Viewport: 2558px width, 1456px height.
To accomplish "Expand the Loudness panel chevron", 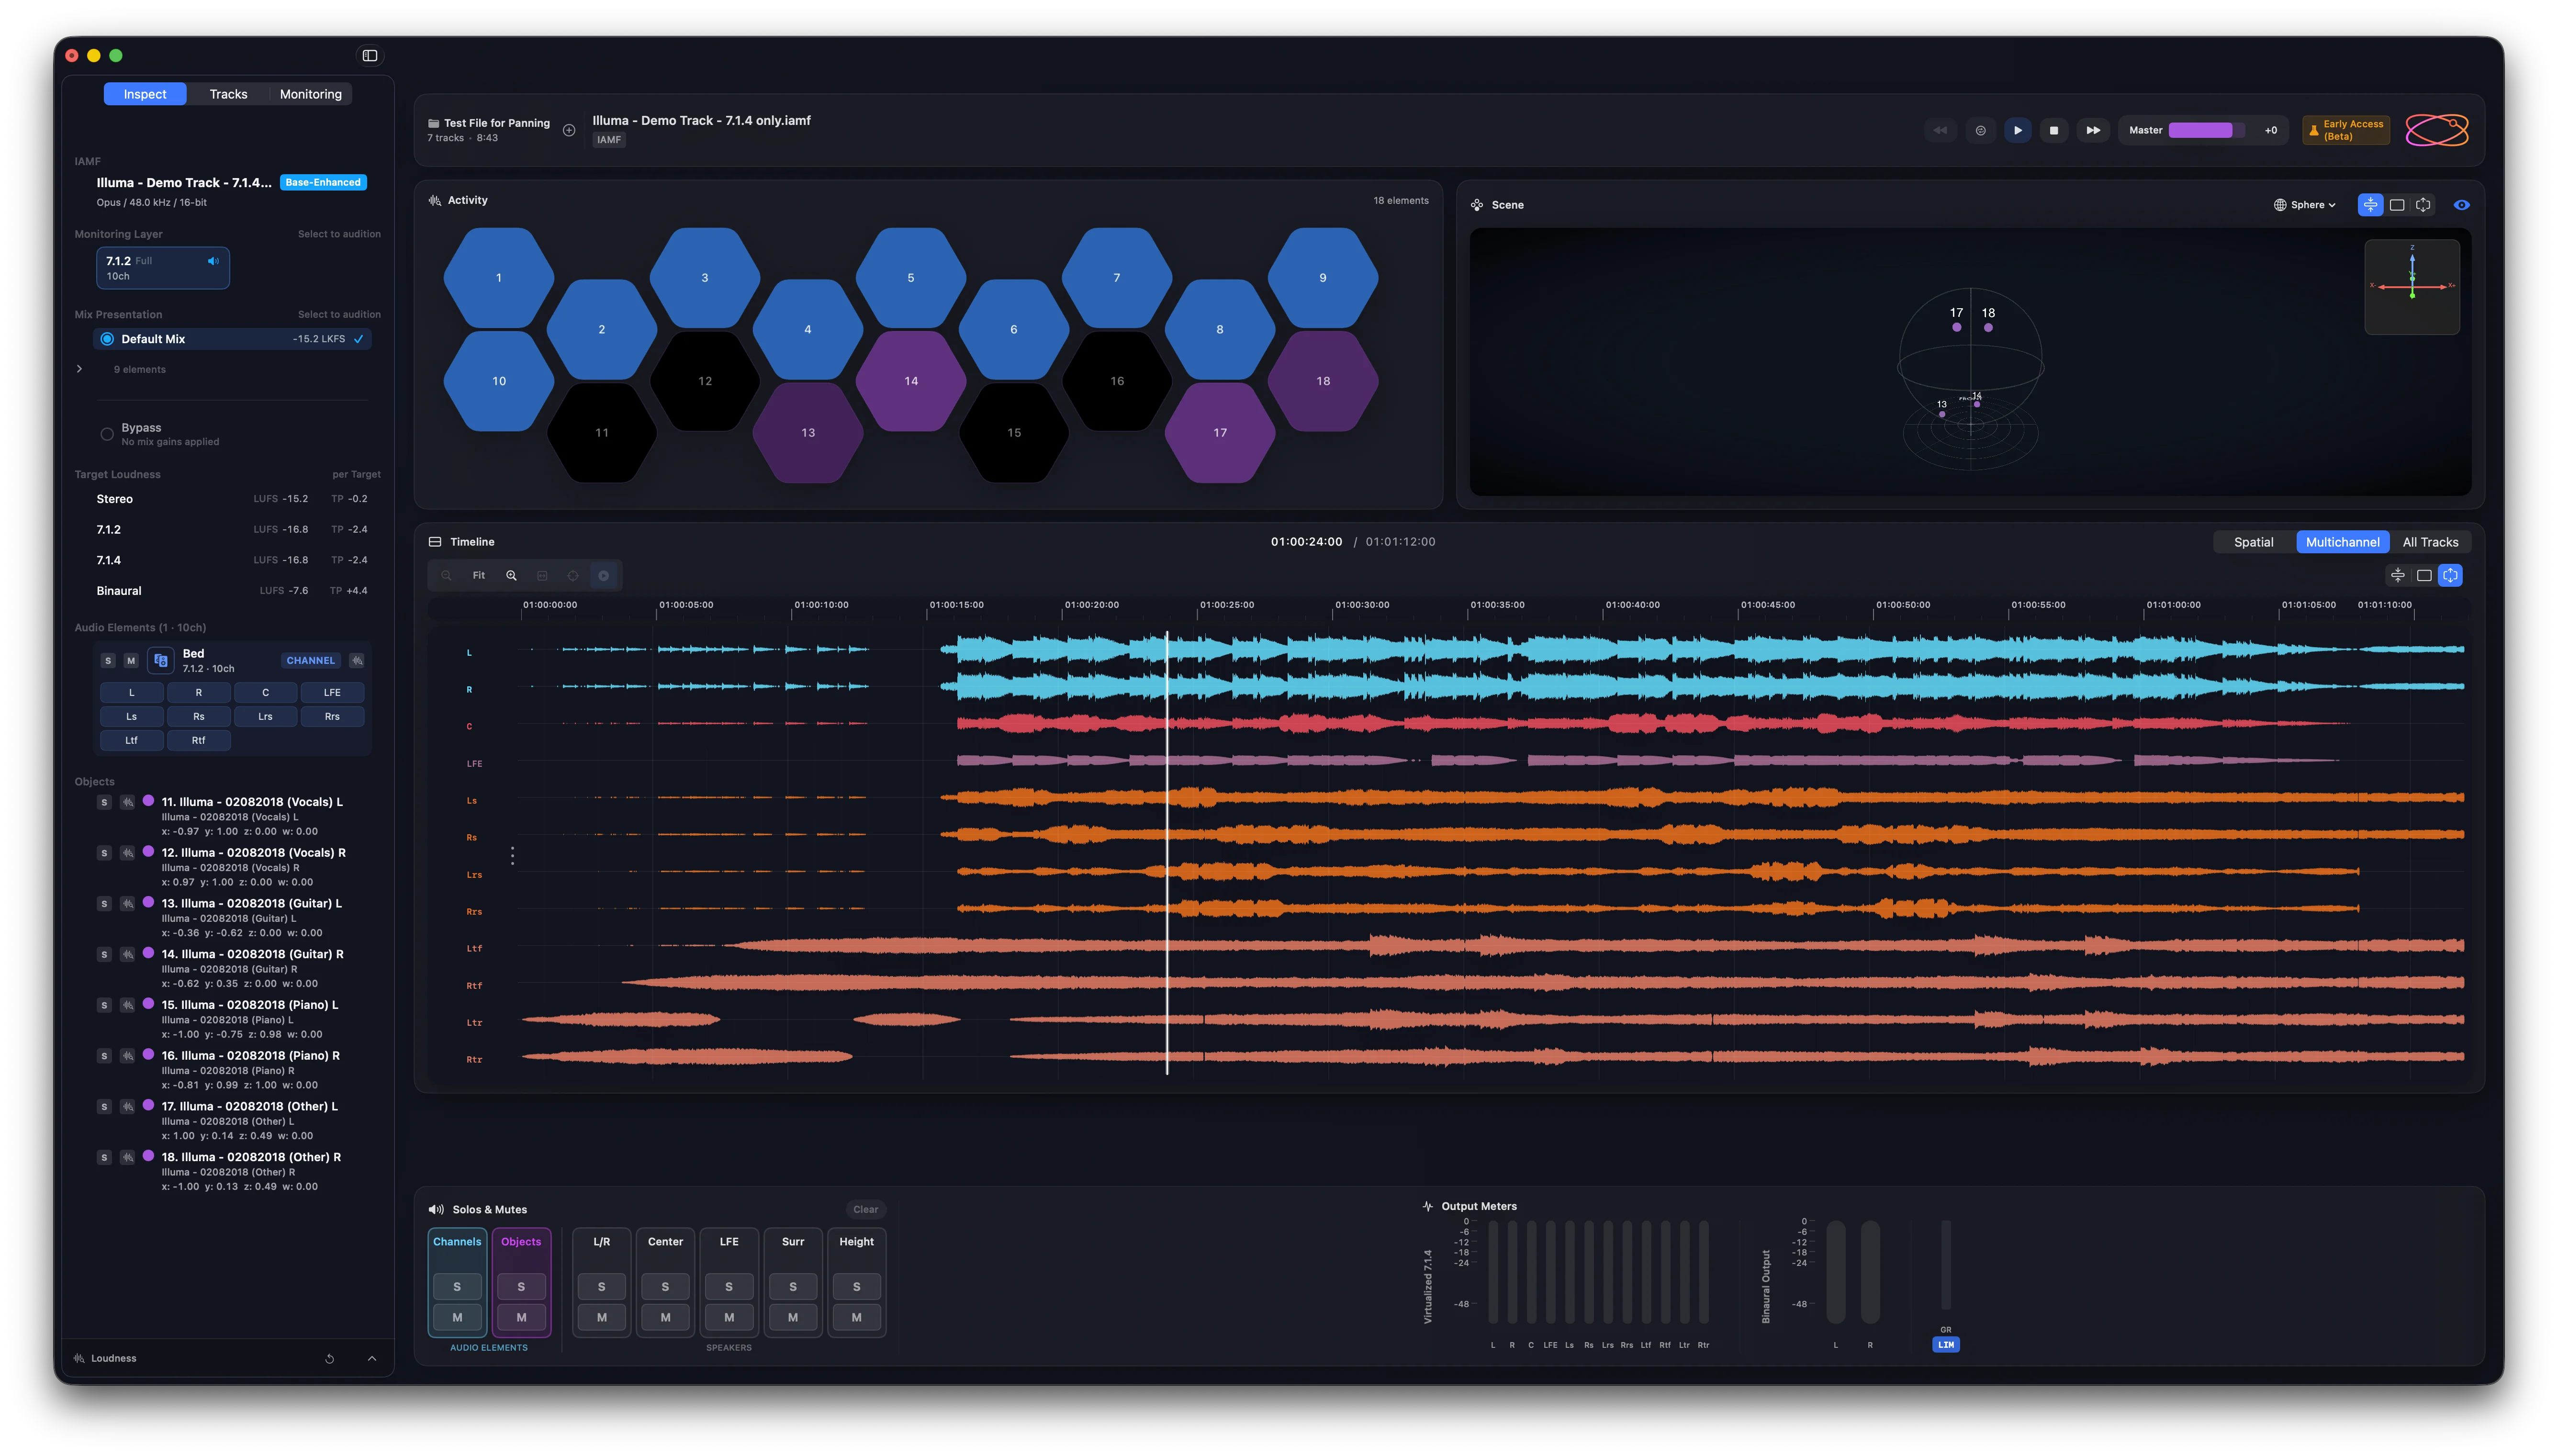I will pyautogui.click(x=372, y=1359).
